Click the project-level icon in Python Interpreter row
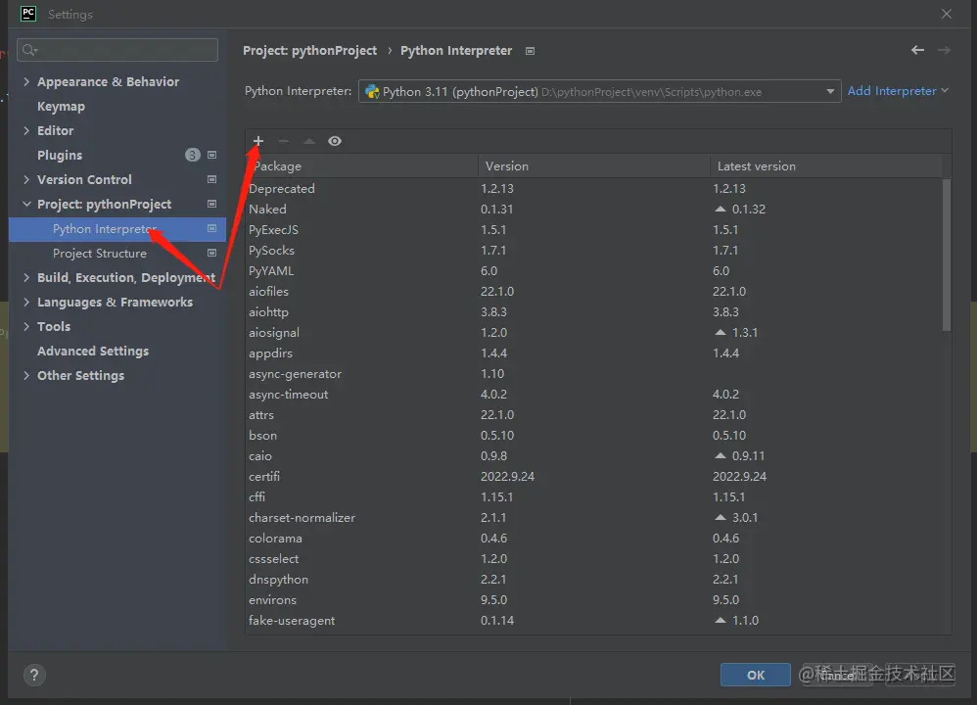Image resolution: width=977 pixels, height=705 pixels. (x=211, y=229)
